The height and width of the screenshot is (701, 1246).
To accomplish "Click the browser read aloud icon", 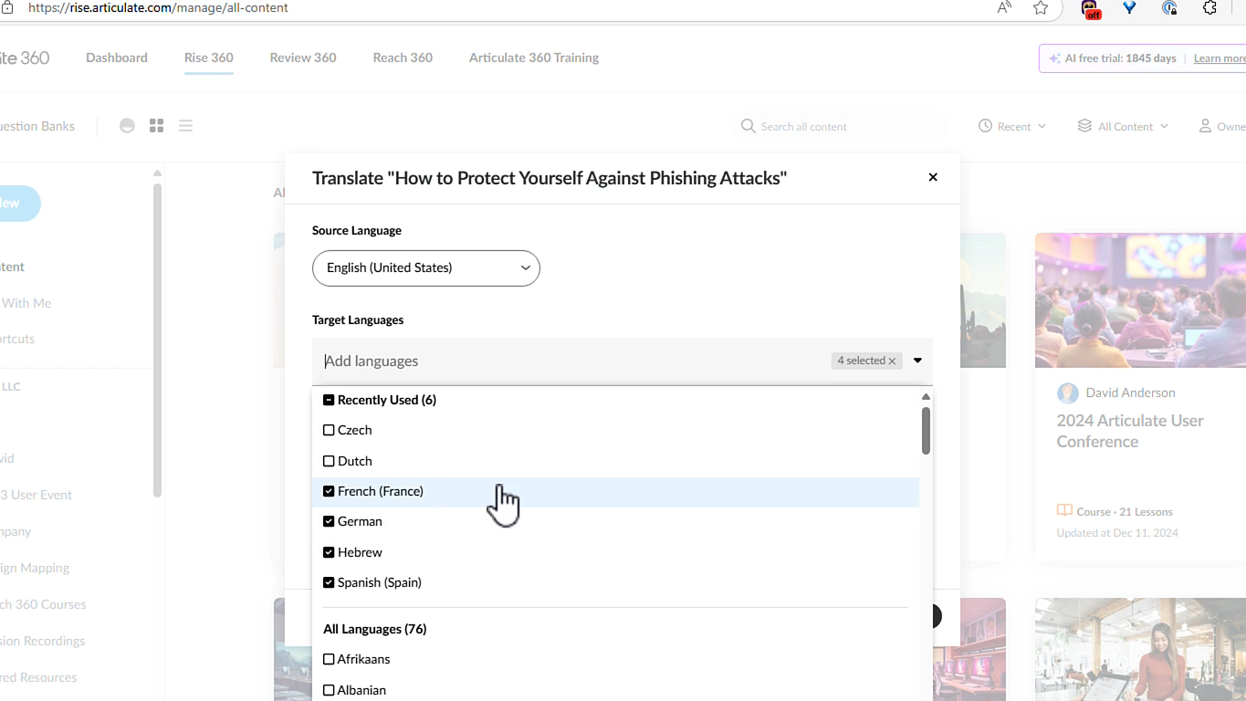I will [x=1004, y=8].
